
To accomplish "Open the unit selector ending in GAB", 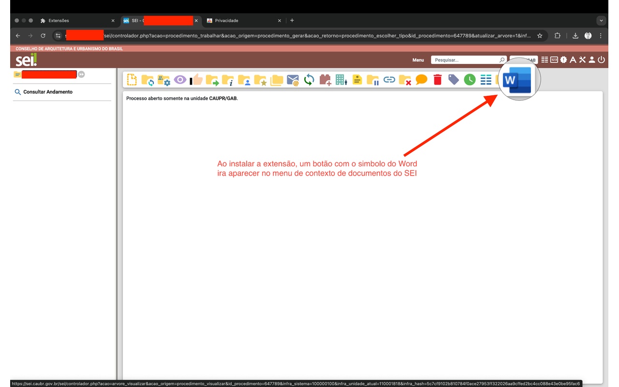I will (524, 60).
